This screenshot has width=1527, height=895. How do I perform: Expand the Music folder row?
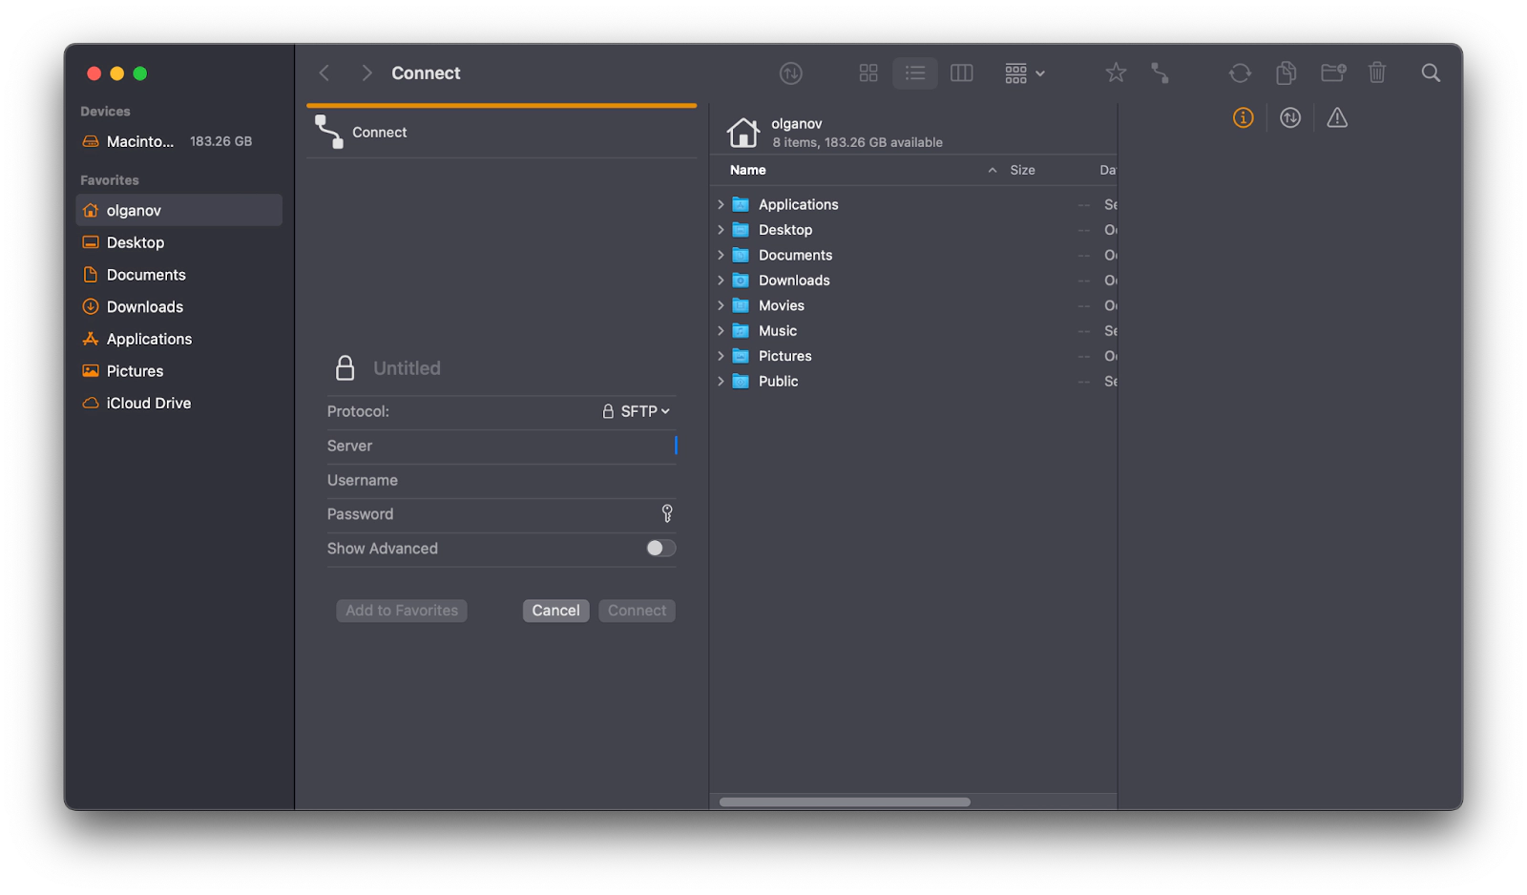pos(721,331)
